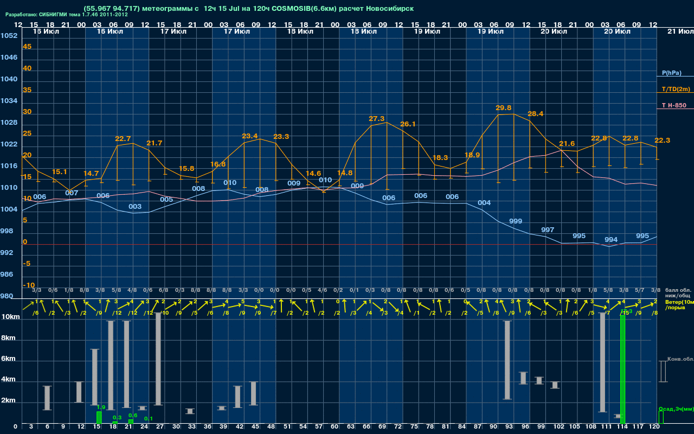The height and width of the screenshot is (434, 694).
Task: Click the tall green precipitation bar at hour 114
Action: (x=623, y=369)
